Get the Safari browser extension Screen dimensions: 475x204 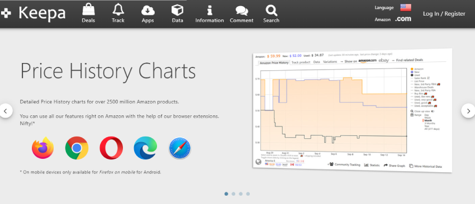180,148
